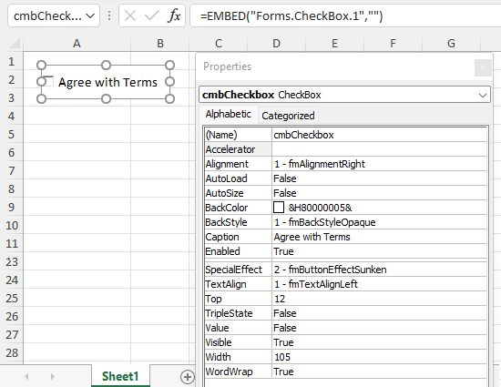This screenshot has width=501, height=387.
Task: Select row 28 header
Action: tap(12, 352)
